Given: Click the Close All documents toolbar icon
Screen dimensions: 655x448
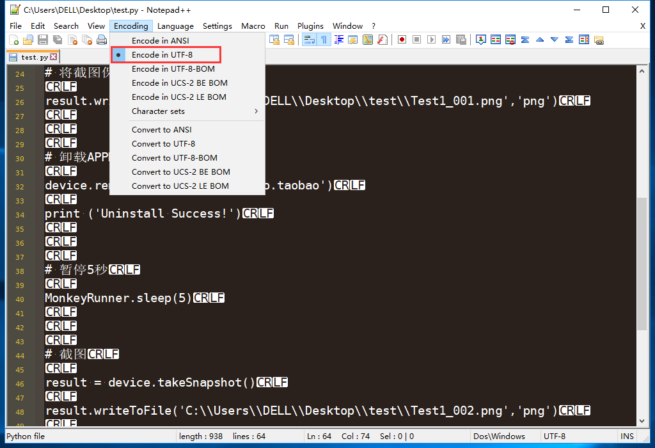Looking at the screenshot, I should (87, 40).
